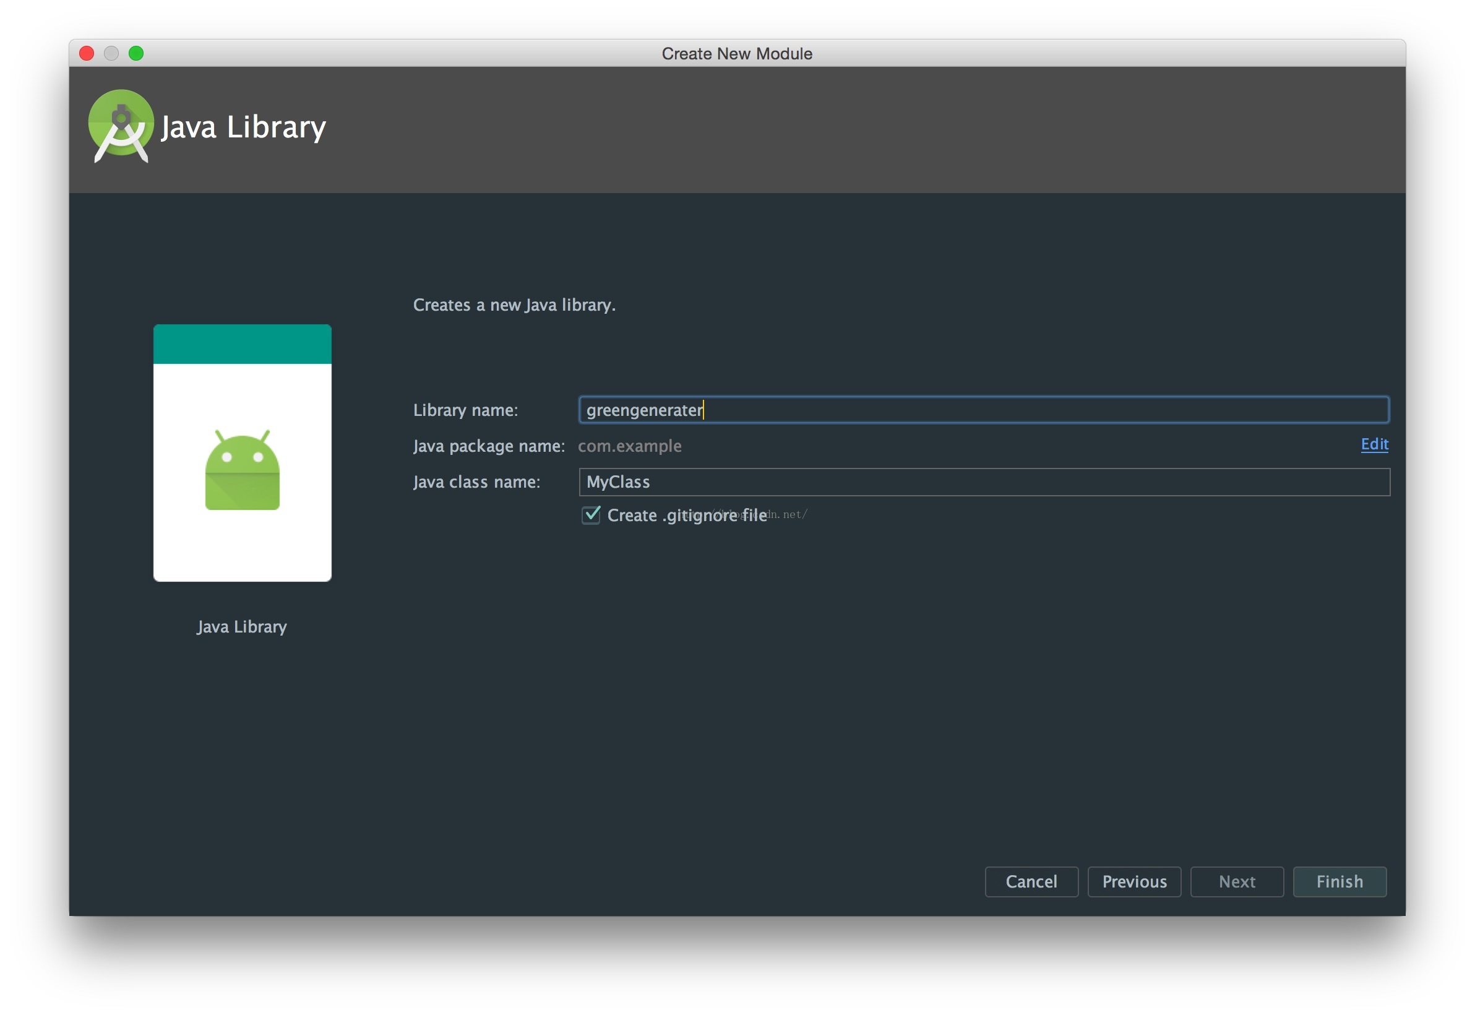Click the teal header bar of the thumbnail
This screenshot has height=1015, width=1475.
[x=243, y=344]
